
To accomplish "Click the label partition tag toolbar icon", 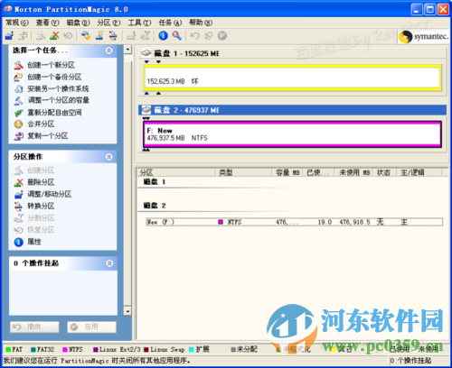I will pyautogui.click(x=86, y=35).
